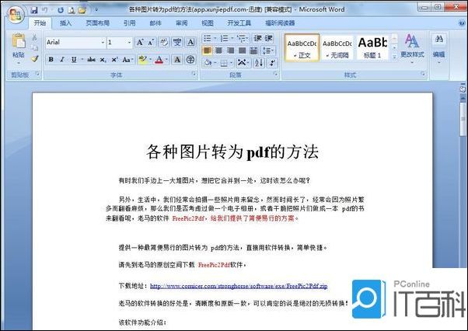Viewport: 468px width, 331px height.
Task: Open the 审阅 tab
Action: click(181, 23)
